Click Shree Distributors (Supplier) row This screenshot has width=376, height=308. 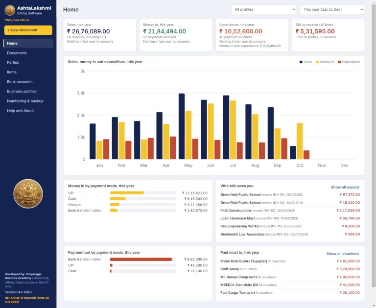[x=290, y=261]
